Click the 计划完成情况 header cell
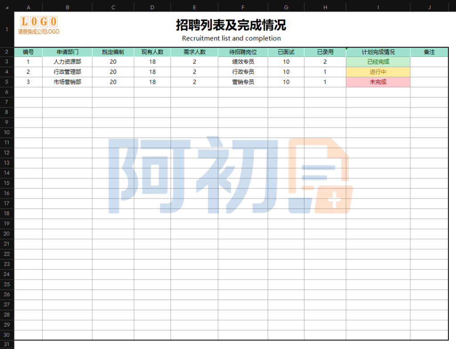This screenshot has height=349, width=456. 378,52
